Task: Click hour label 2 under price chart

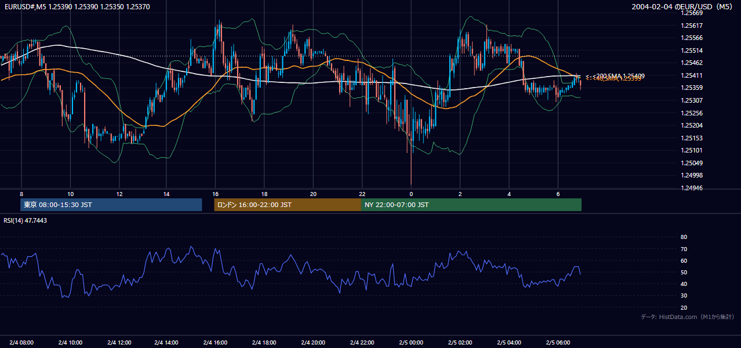Action: (x=460, y=194)
